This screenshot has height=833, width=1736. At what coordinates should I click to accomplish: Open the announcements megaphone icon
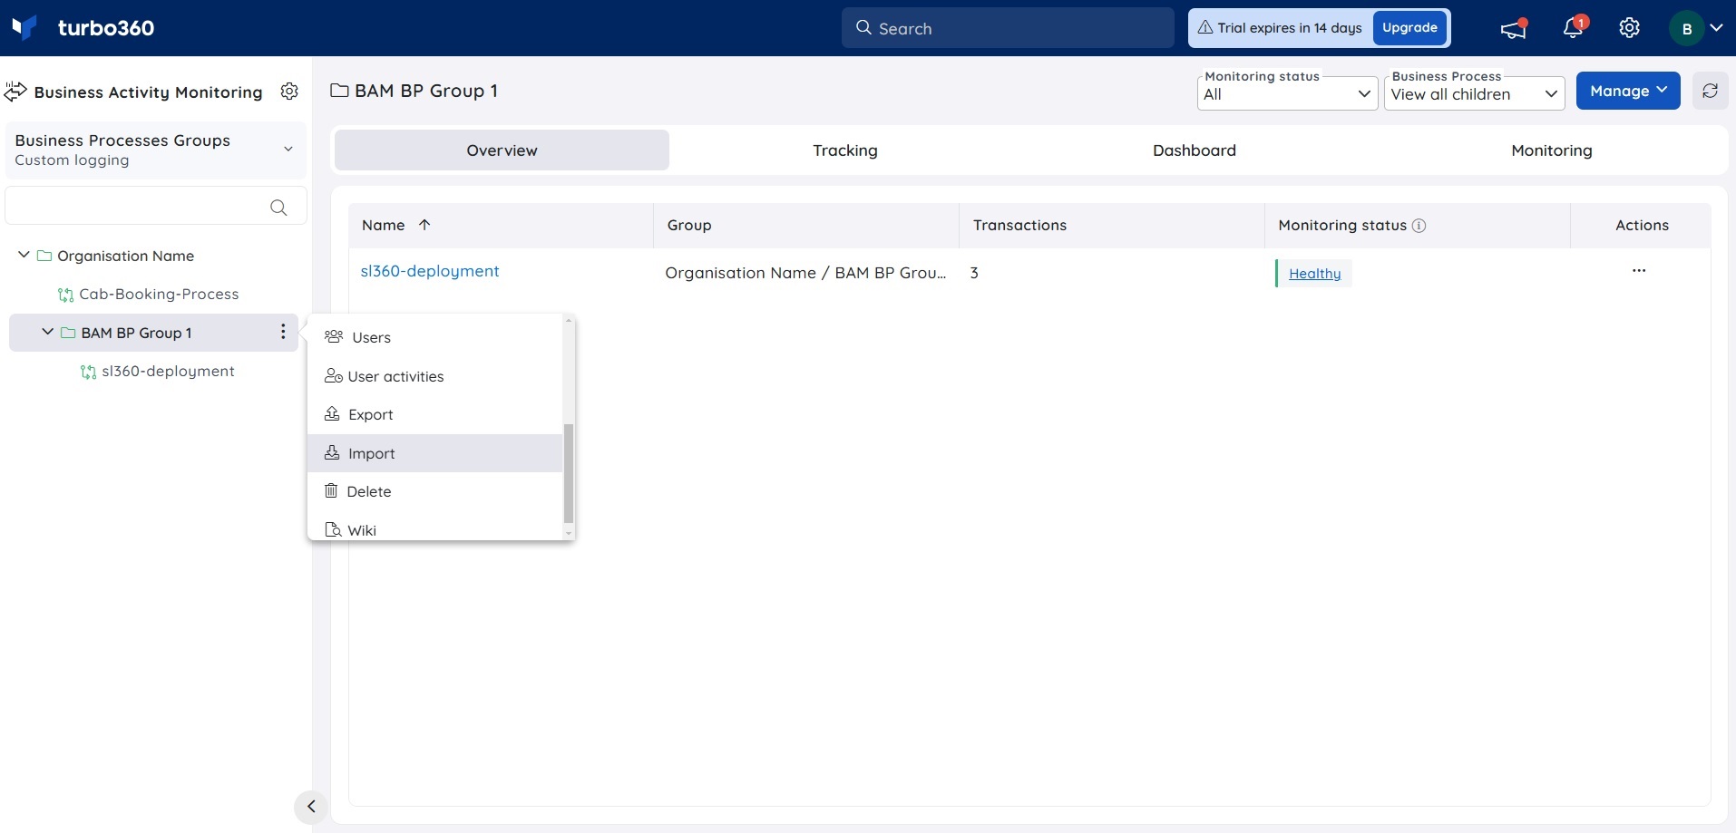[x=1513, y=28]
